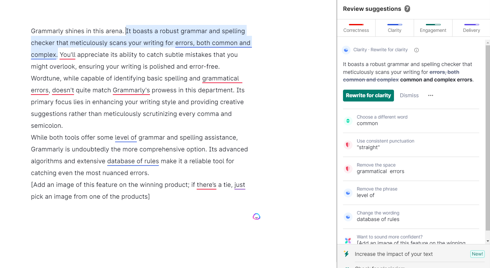Viewport: 490px width, 268px height.
Task: Open 'Change the wording' database of rules suggestion
Action: pos(411,217)
